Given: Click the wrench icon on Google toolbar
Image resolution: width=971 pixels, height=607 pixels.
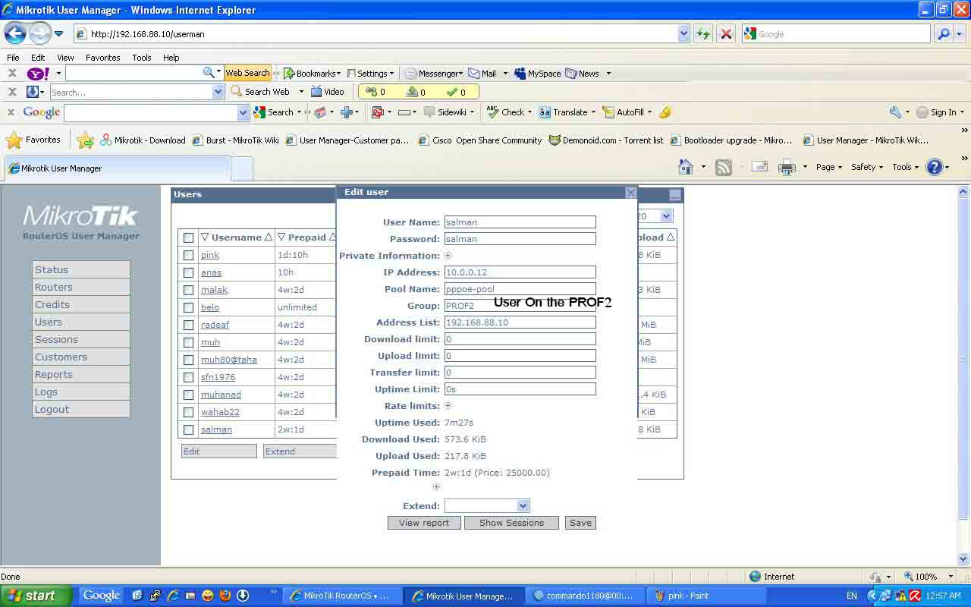Looking at the screenshot, I should [895, 112].
